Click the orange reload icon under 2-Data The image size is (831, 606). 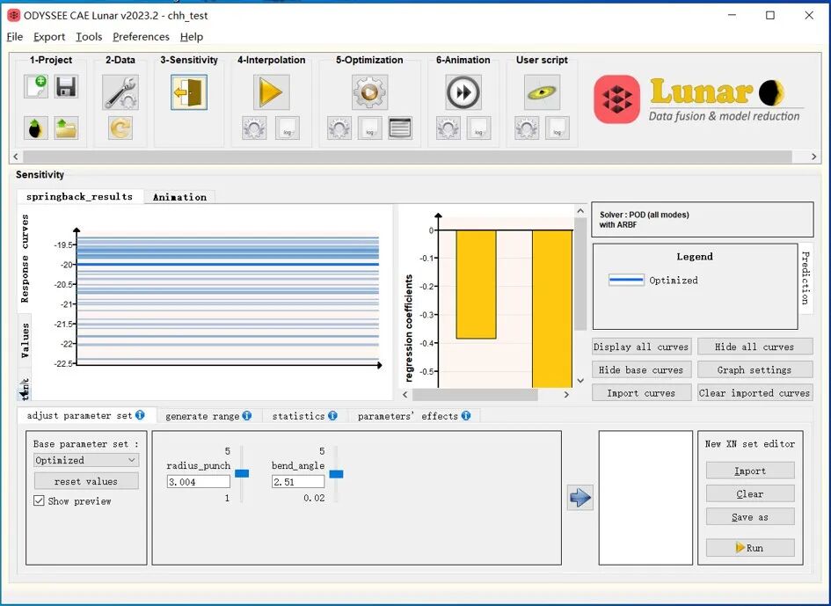tap(120, 128)
